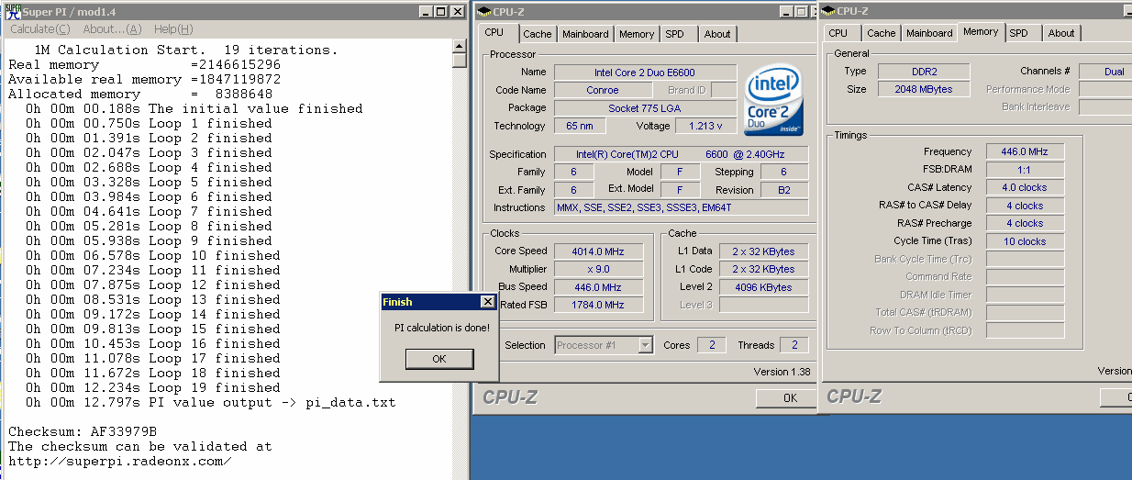Click the Technology value 65 nm

click(580, 126)
